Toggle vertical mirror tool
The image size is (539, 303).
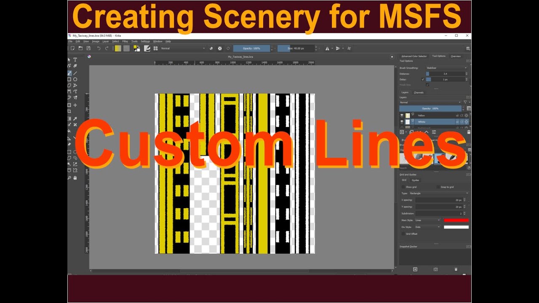tap(338, 48)
